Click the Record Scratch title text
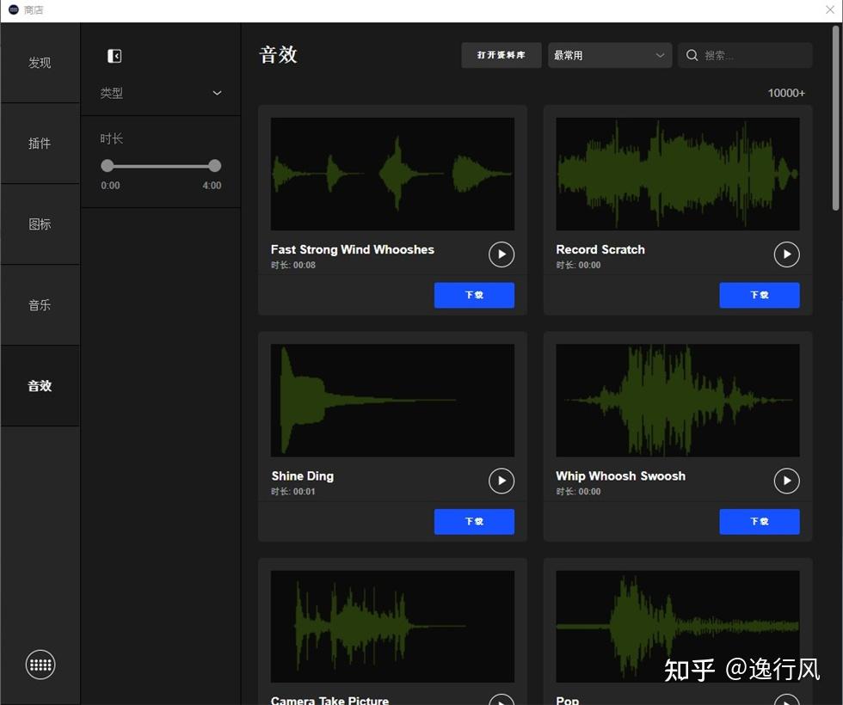 [x=600, y=249]
